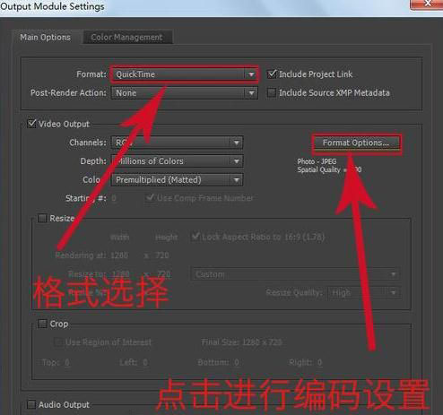The image size is (443, 415).
Task: Open the Custom resize preset dropdown
Action: [295, 274]
